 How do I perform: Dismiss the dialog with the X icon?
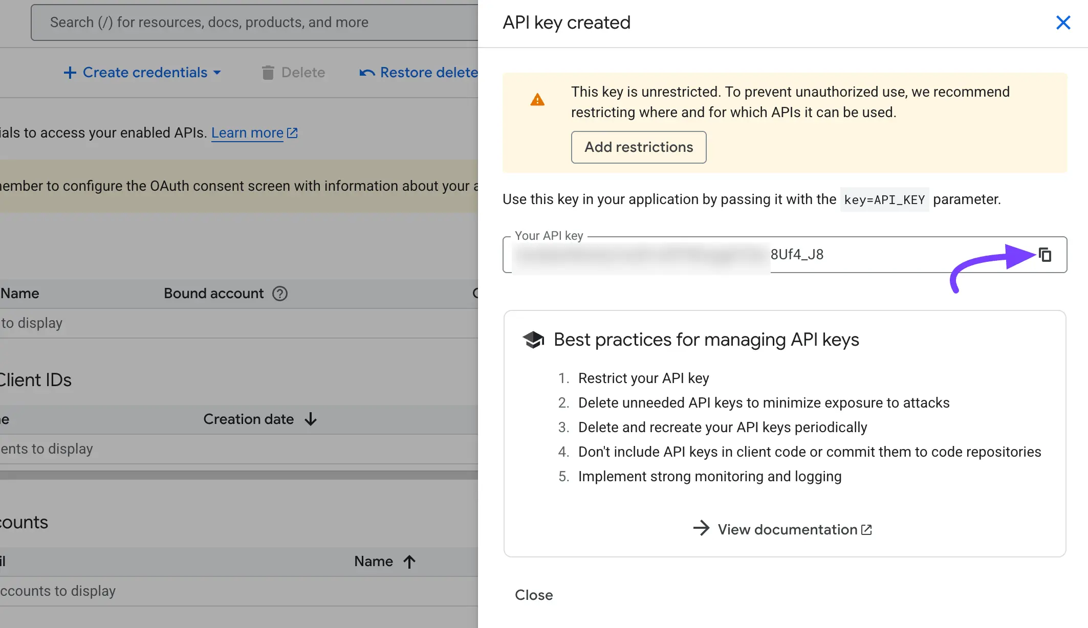tap(1063, 23)
